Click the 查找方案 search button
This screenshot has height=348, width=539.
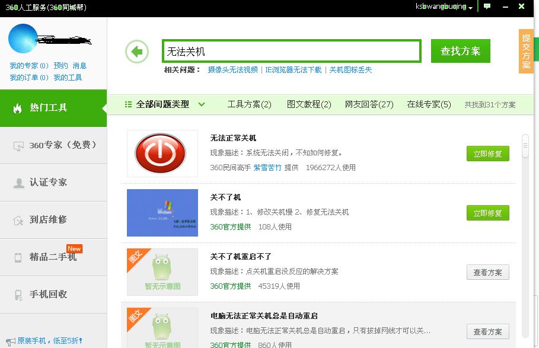pyautogui.click(x=461, y=51)
